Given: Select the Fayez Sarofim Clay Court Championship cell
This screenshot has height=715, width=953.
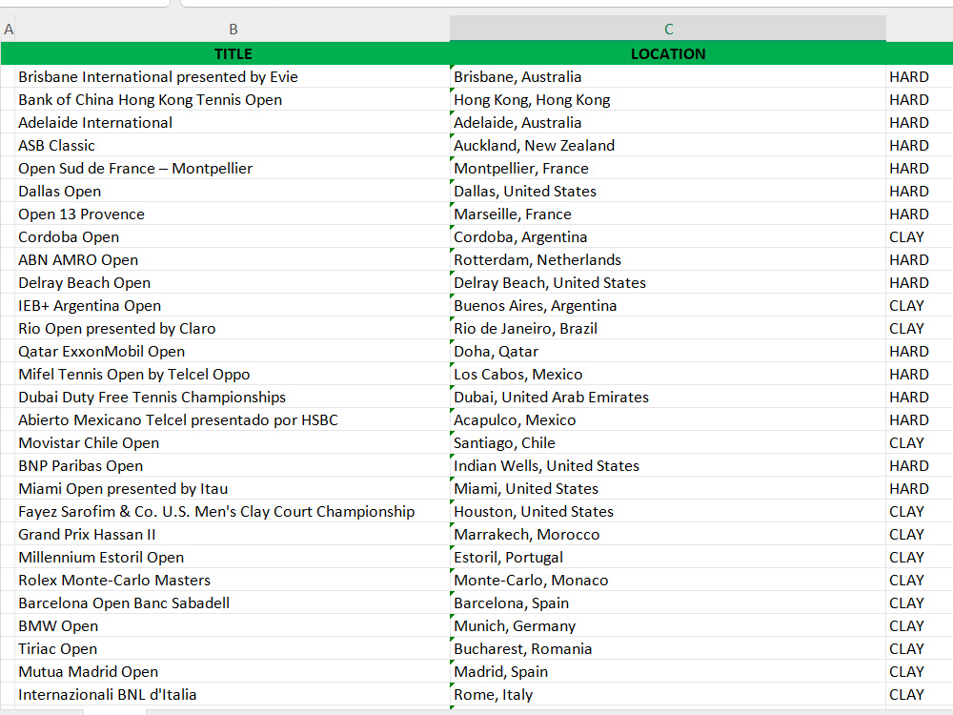Looking at the screenshot, I should tap(233, 511).
